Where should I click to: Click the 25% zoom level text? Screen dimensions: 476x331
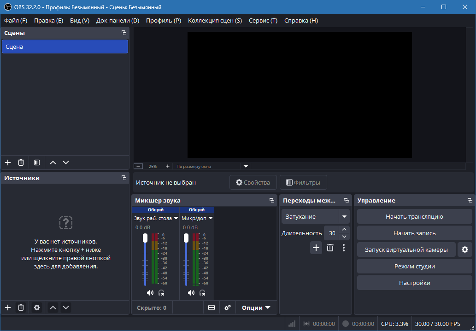click(x=153, y=166)
